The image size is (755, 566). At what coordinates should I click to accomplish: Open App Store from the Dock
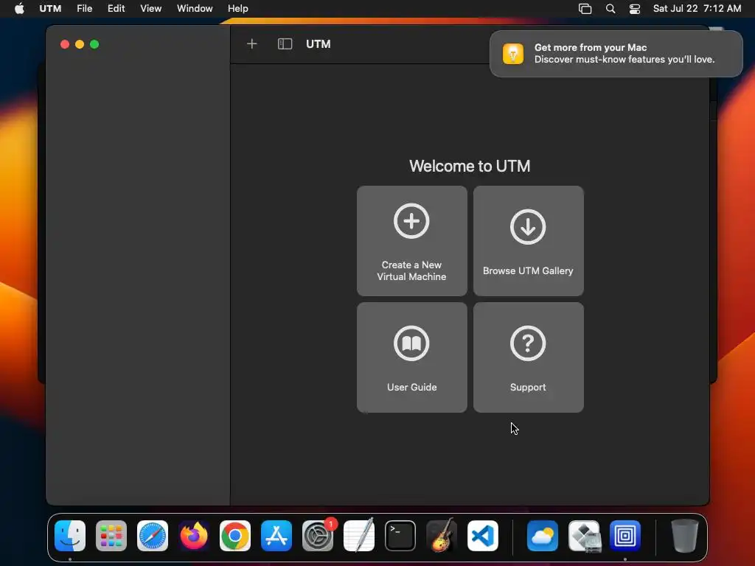tap(276, 536)
